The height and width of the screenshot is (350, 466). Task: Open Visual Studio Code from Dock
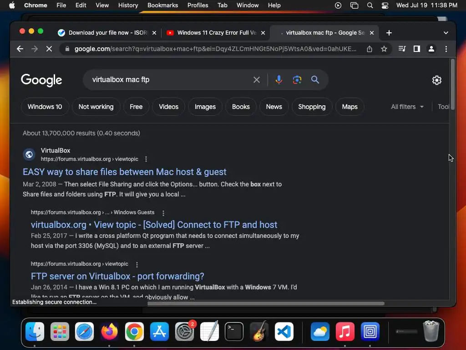click(x=284, y=332)
